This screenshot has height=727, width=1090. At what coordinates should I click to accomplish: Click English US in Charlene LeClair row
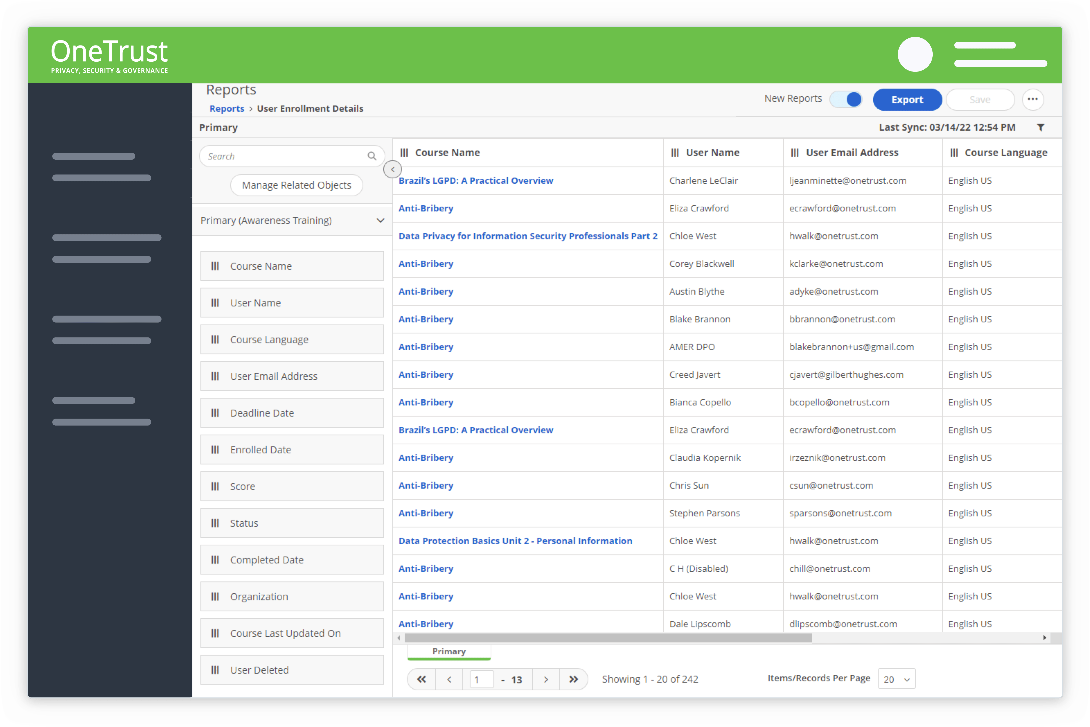point(970,180)
